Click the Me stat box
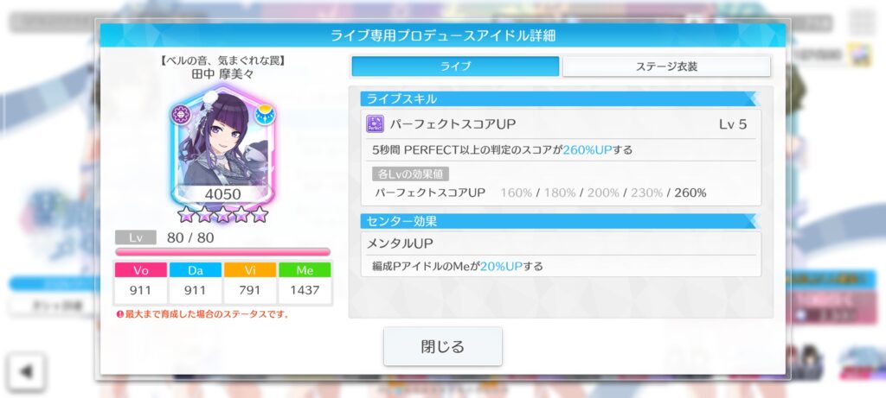This screenshot has height=398, width=886. [x=305, y=283]
